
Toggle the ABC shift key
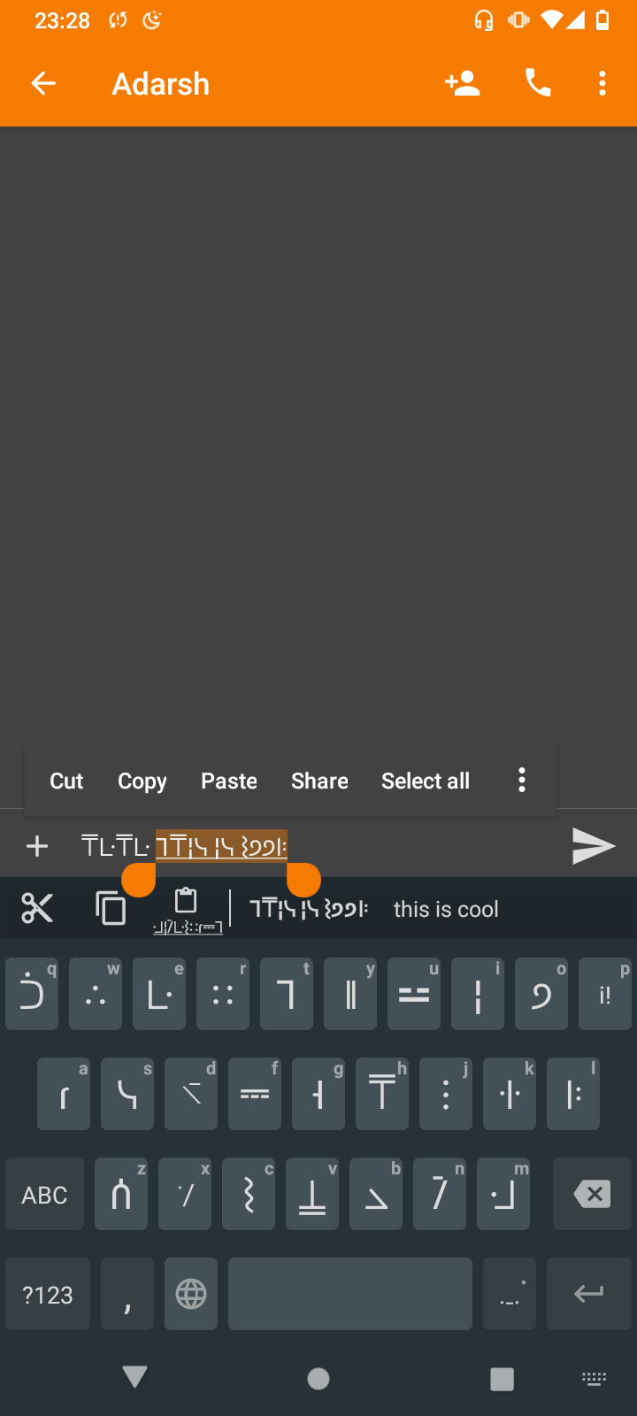click(45, 1195)
